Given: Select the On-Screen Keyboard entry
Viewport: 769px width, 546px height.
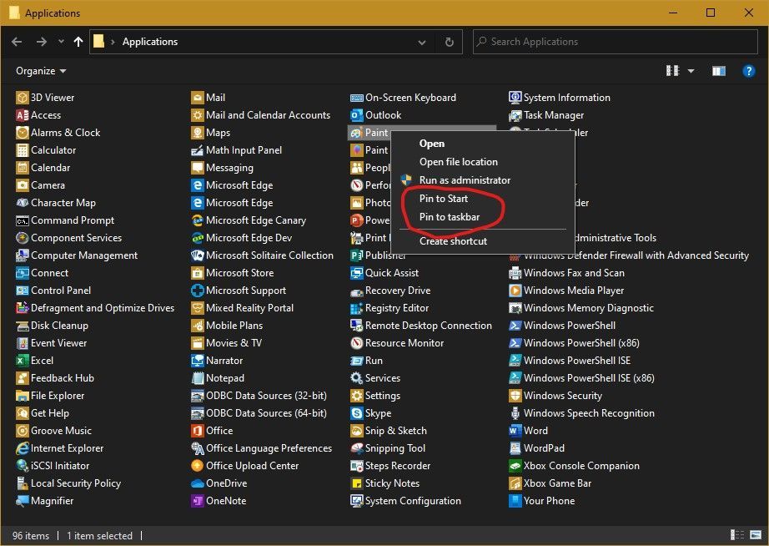Looking at the screenshot, I should click(x=403, y=98).
